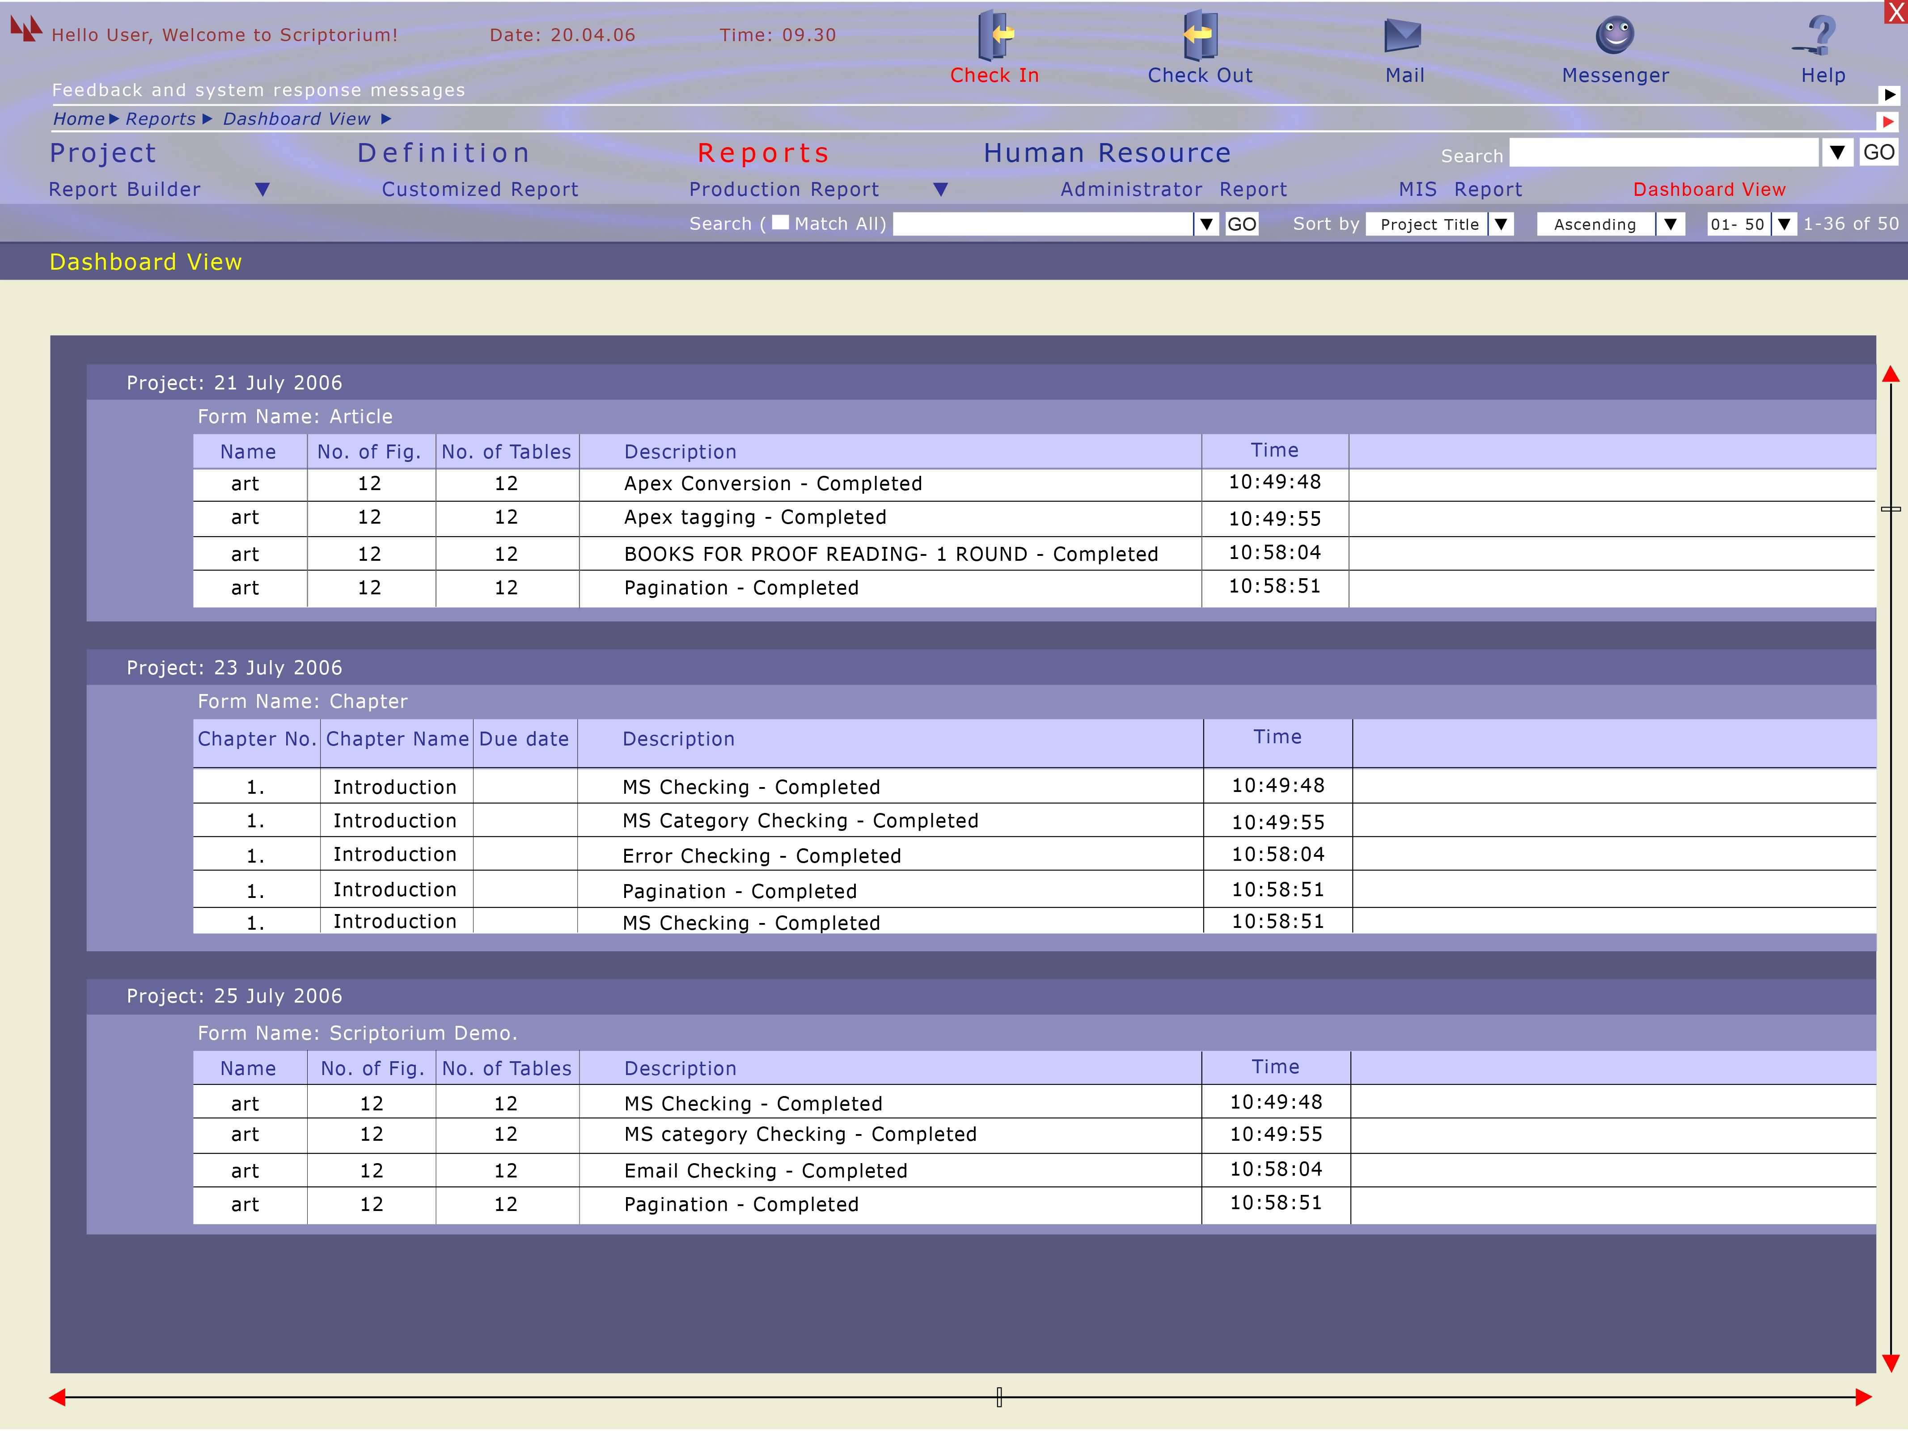Click the red arrow beside breadcrumb bar

point(1888,122)
